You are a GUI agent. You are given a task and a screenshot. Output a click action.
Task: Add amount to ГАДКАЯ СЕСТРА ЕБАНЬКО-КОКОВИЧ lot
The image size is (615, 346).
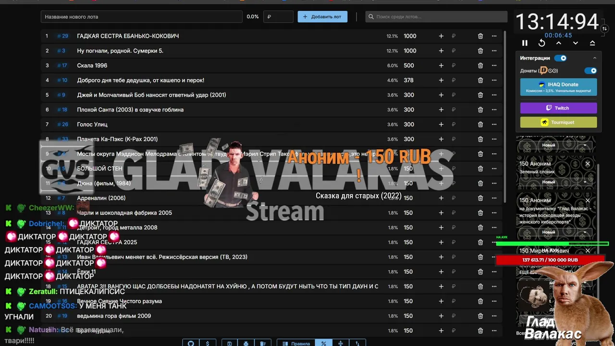pos(441,36)
